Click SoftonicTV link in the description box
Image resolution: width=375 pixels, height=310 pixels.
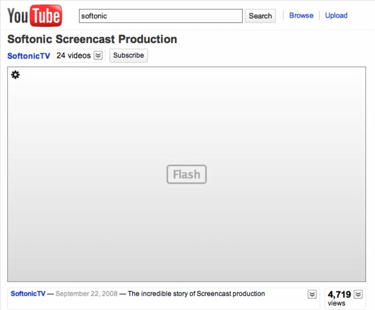coord(28,293)
